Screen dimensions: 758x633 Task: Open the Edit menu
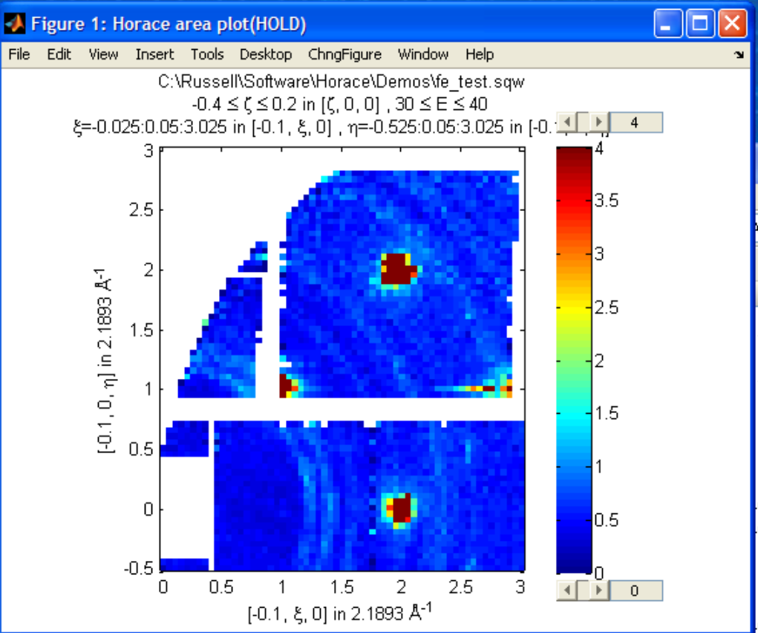tap(59, 54)
